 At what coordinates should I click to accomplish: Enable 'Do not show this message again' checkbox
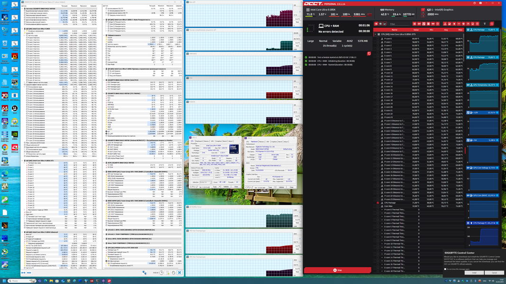445,269
